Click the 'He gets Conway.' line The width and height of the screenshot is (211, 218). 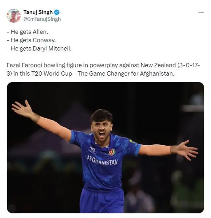click(x=31, y=40)
